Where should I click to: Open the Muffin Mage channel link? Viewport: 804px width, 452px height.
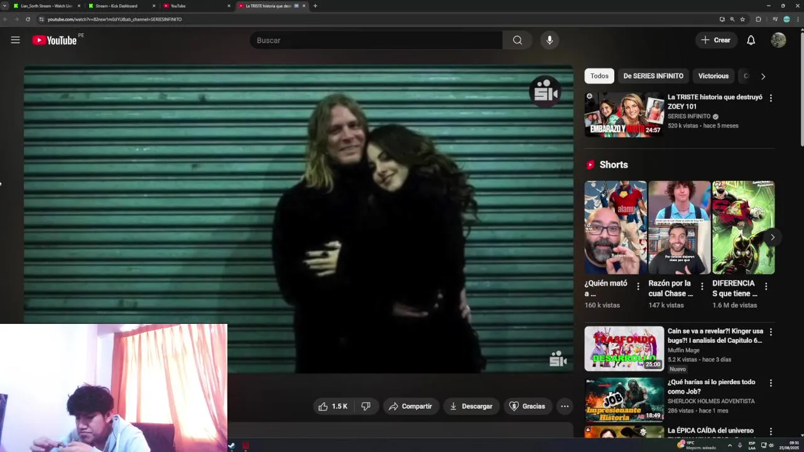(x=683, y=350)
